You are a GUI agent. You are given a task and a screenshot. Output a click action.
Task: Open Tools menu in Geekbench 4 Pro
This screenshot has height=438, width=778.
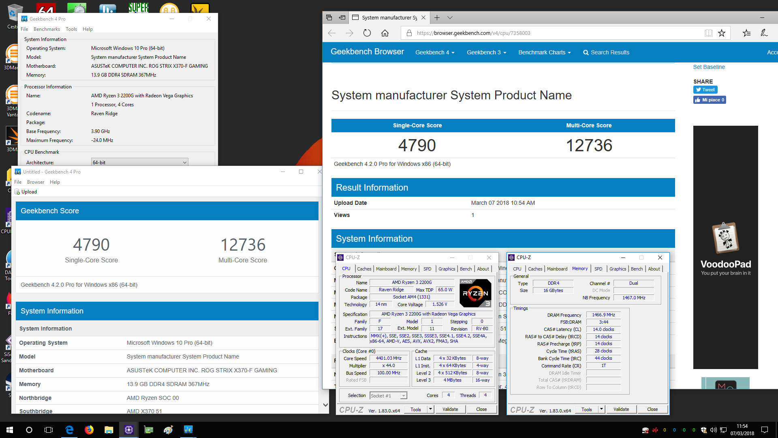(71, 29)
